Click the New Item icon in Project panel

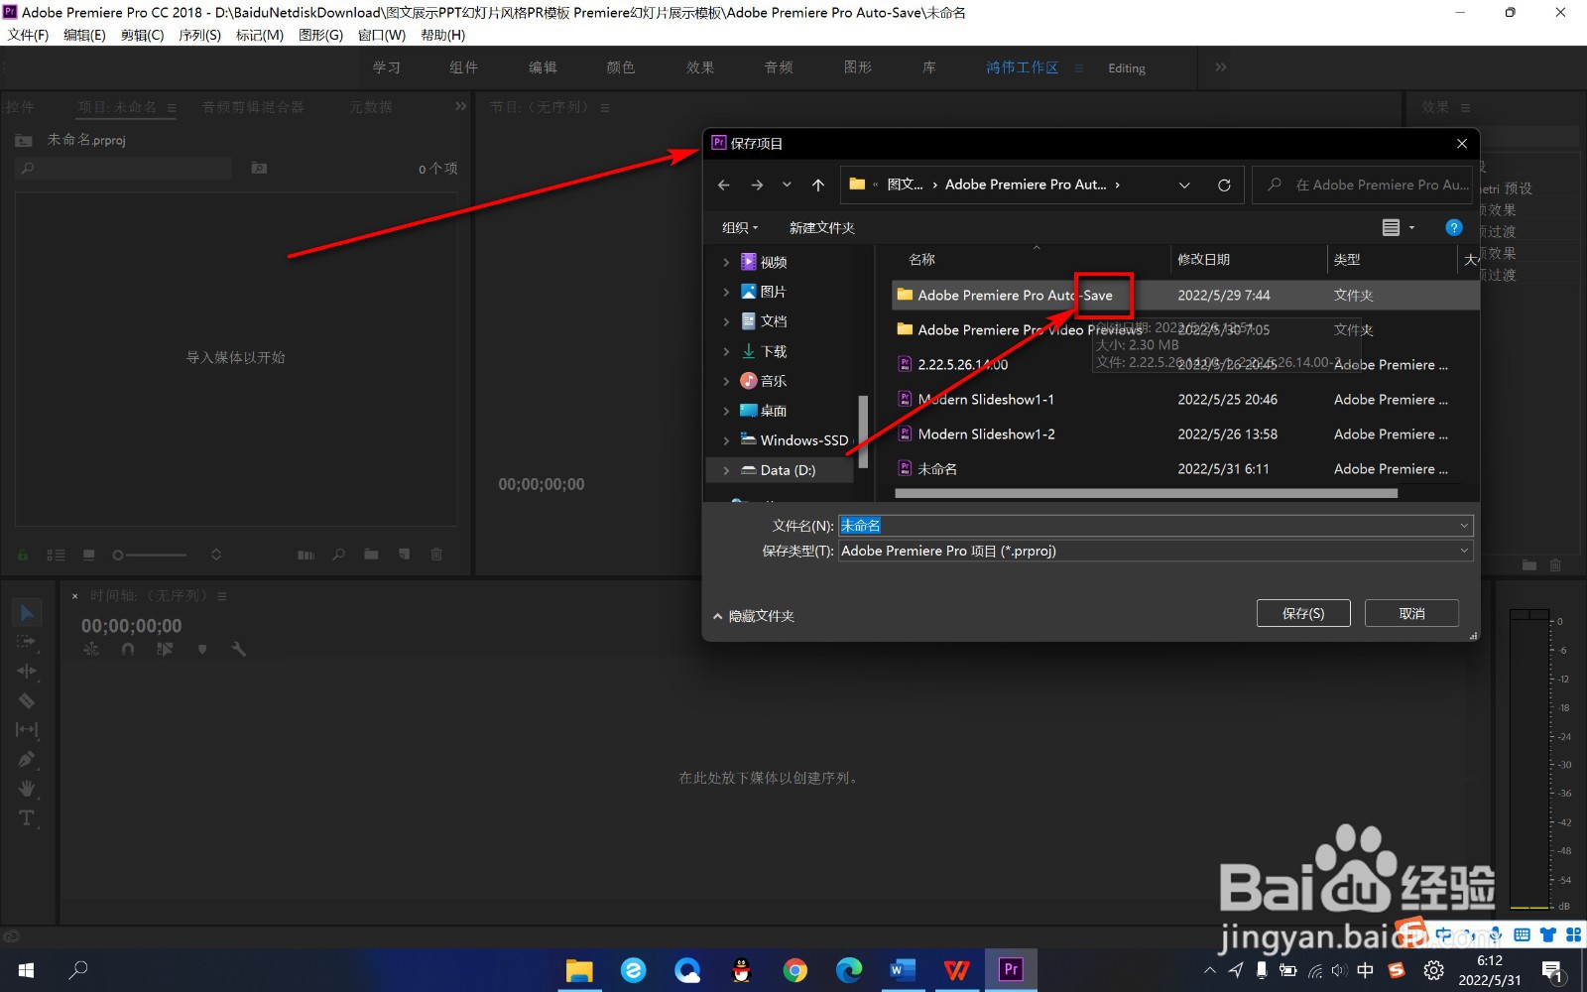(404, 555)
